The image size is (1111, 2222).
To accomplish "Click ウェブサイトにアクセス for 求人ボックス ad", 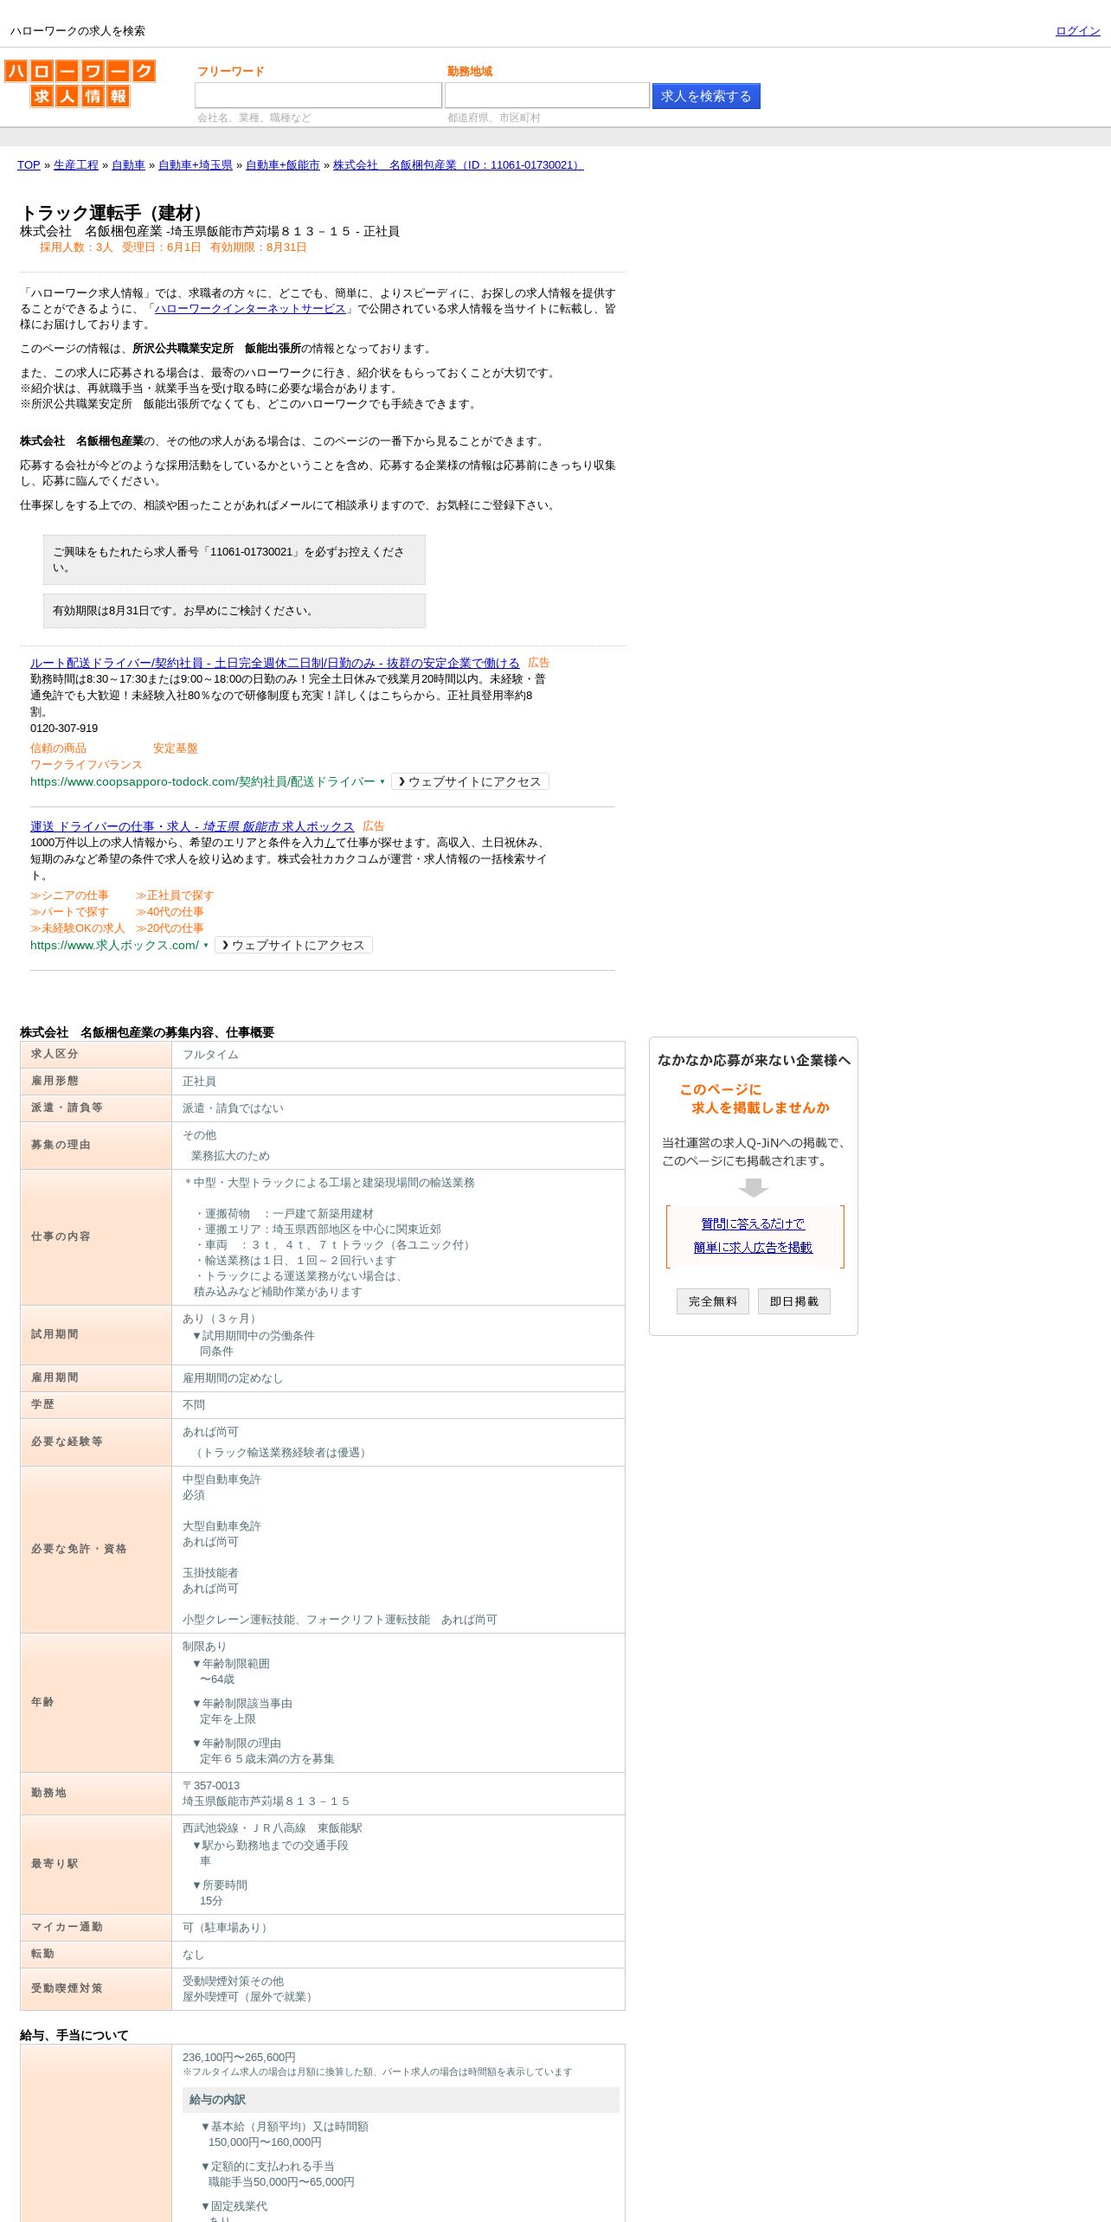I will [293, 945].
